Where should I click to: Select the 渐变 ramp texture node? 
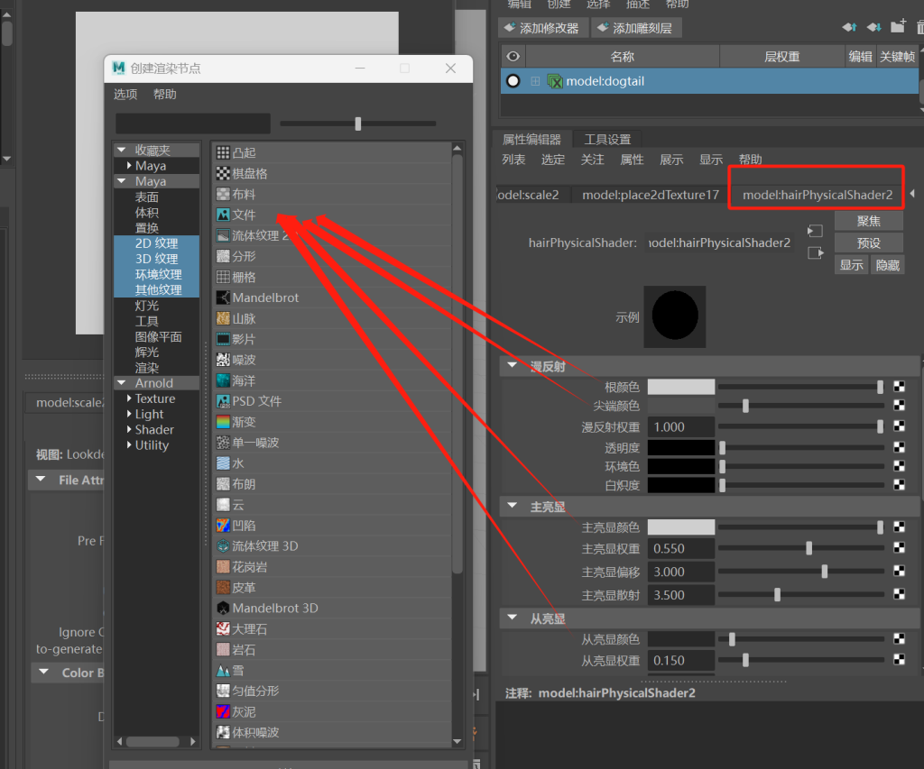click(x=332, y=422)
